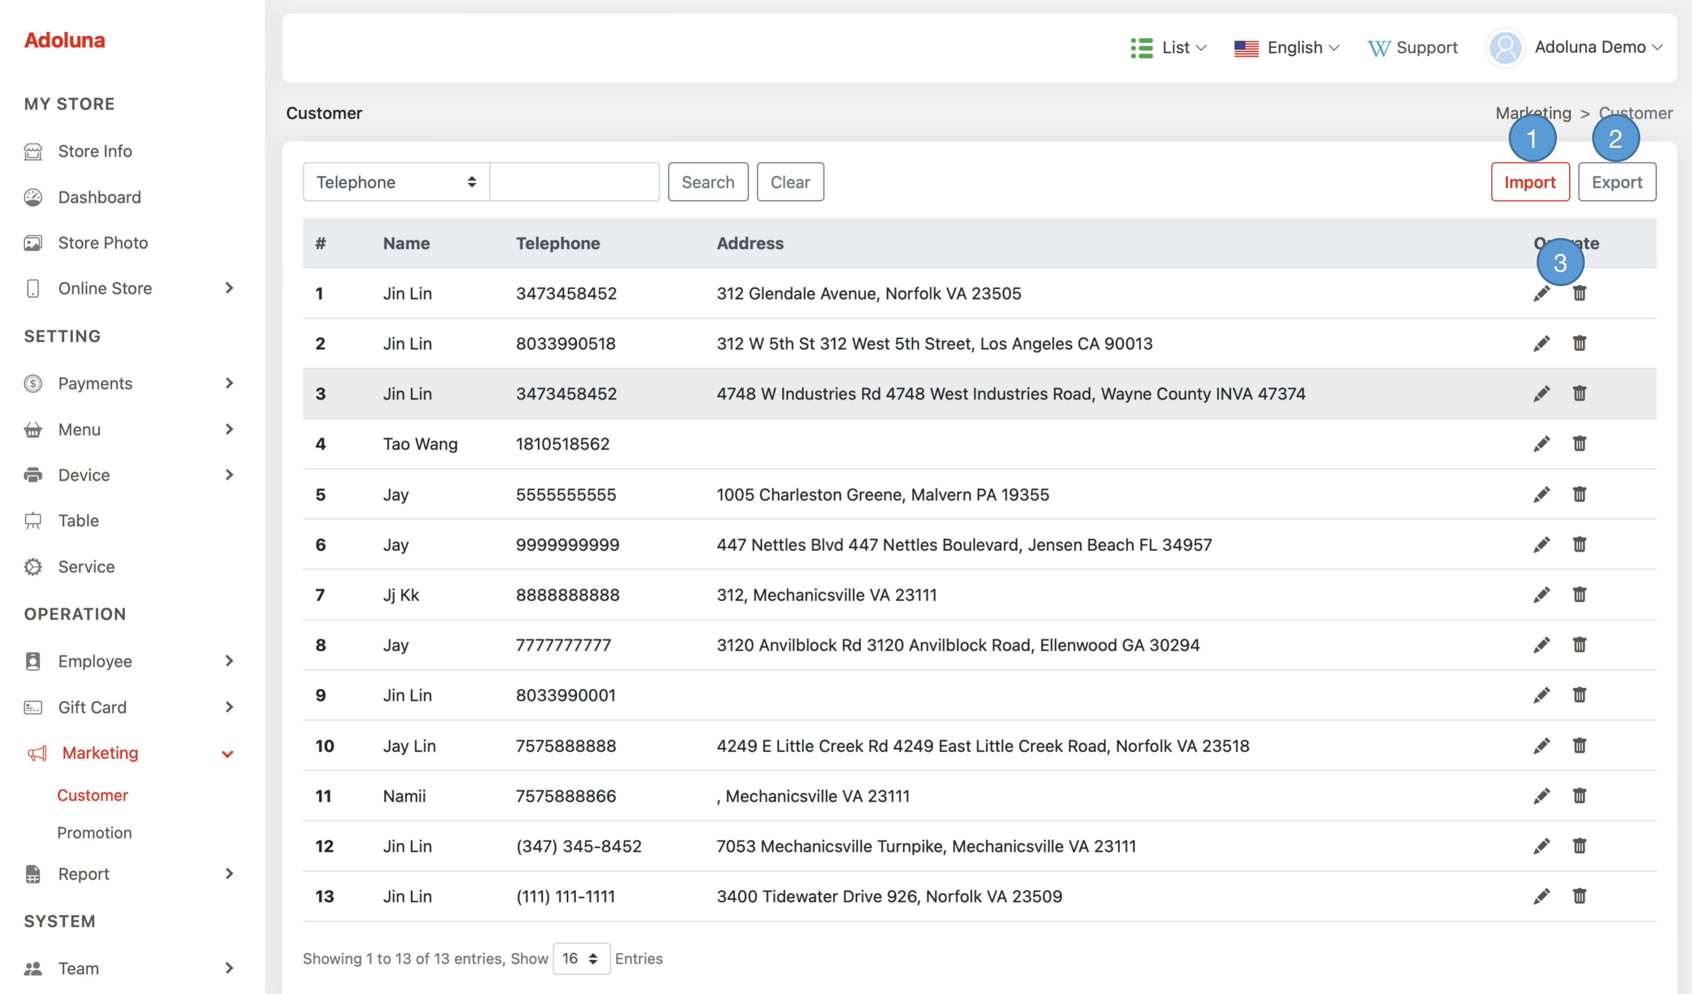The image size is (1692, 994).
Task: Change entries shown per page selector
Action: tap(581, 959)
